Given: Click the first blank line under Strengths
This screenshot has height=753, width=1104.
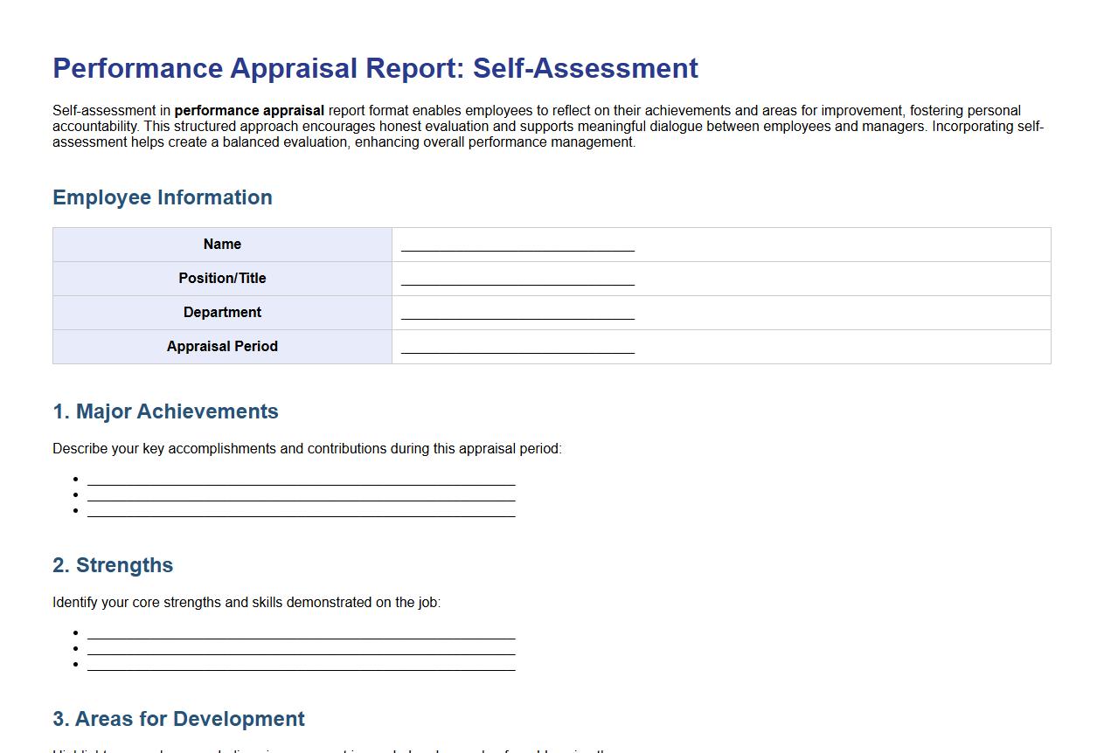Looking at the screenshot, I should [301, 634].
